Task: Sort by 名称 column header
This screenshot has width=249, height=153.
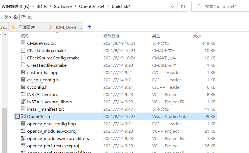Action: [25, 36]
